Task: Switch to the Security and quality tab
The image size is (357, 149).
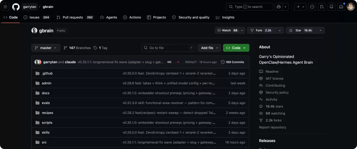Action: tap(191, 17)
